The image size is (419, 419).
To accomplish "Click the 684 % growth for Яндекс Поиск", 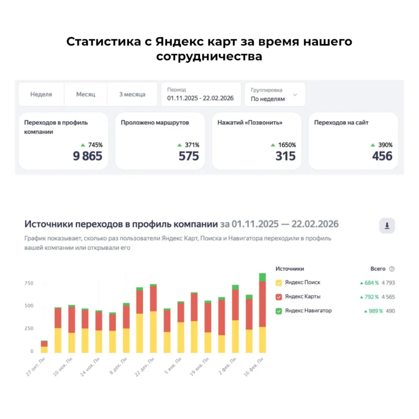I will 369,283.
